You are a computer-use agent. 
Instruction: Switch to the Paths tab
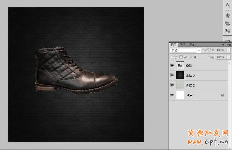[x=192, y=45]
